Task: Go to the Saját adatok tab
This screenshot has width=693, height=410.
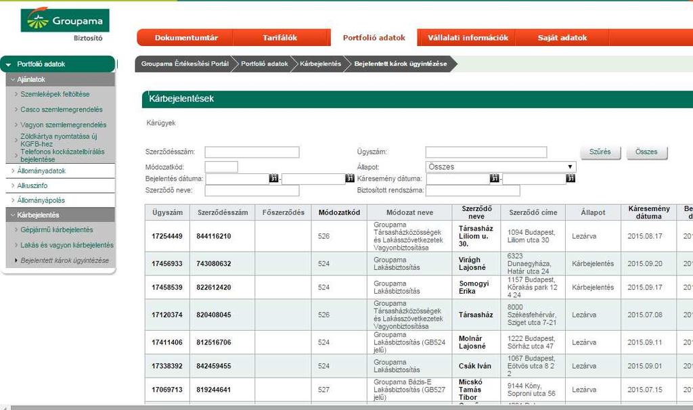Action: click(x=562, y=38)
